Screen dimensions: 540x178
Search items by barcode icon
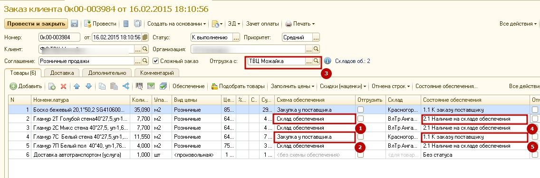point(139,86)
